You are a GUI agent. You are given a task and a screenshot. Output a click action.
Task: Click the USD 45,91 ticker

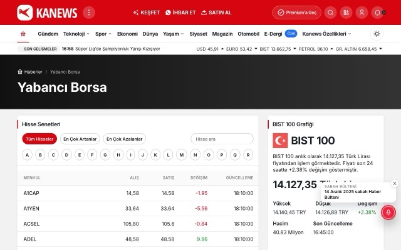[x=210, y=49]
